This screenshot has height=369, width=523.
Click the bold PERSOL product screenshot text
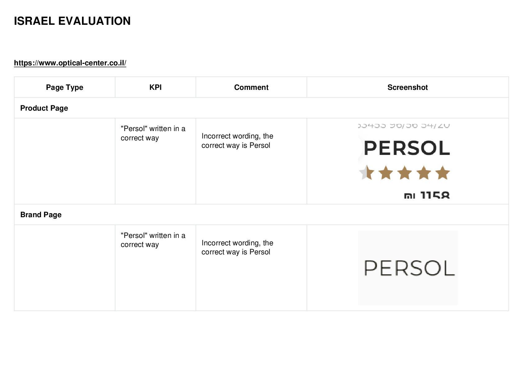(407, 148)
